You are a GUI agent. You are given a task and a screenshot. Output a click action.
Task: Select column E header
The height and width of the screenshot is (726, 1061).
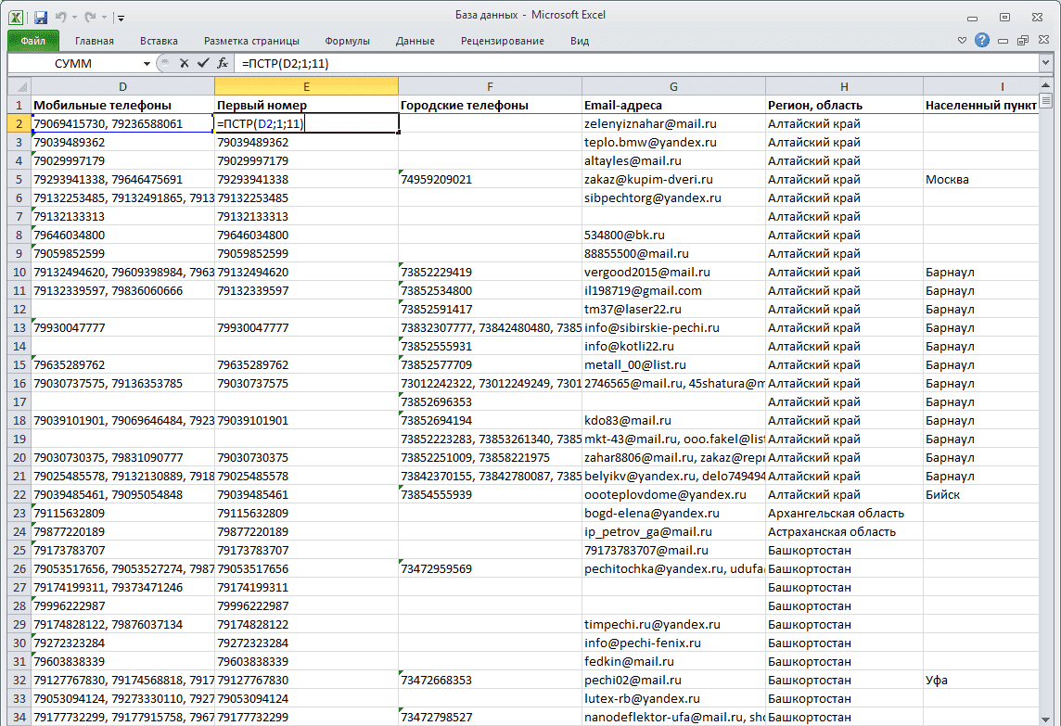(x=306, y=86)
